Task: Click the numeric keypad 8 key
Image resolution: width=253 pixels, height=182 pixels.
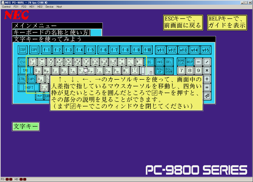Action: [190, 70]
